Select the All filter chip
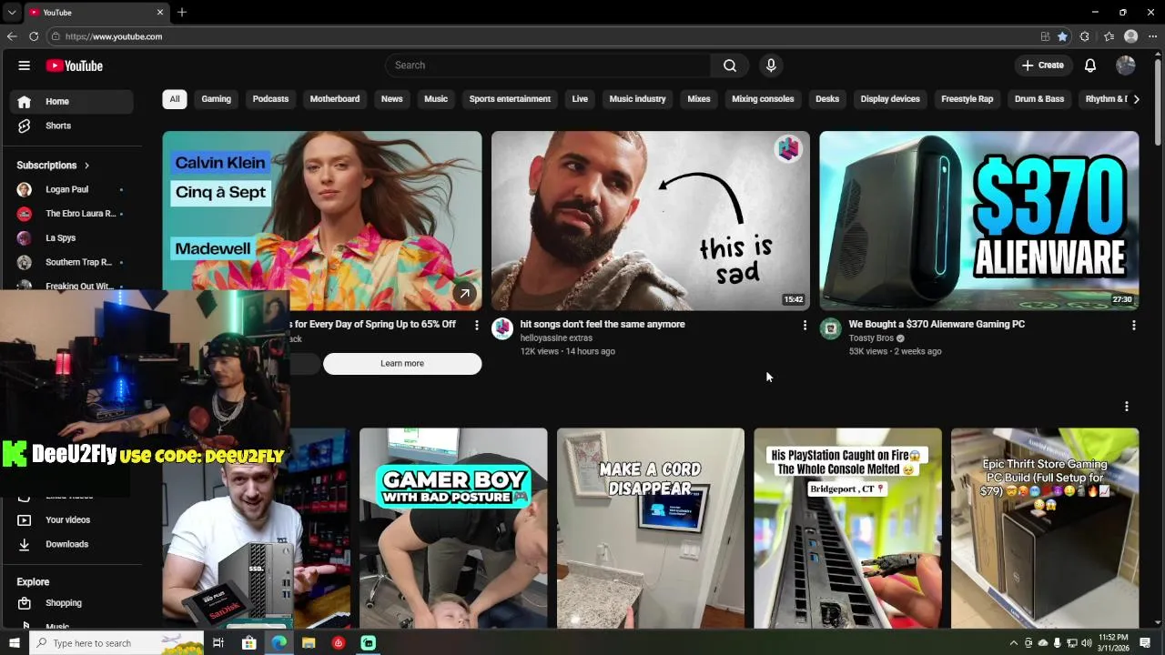 [x=175, y=99]
